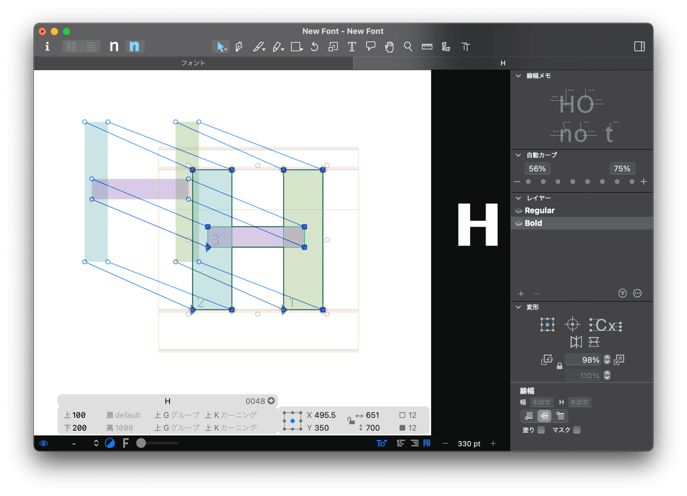
Task: Toggle visibility eye of Regular layer
Action: tap(519, 211)
